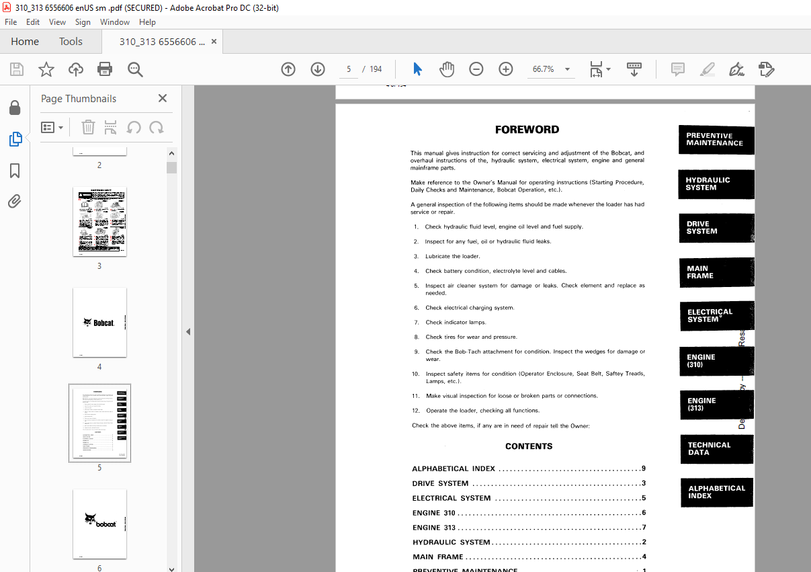Viewport: 811px width, 572px height.
Task: Go to previous page arrow
Action: [x=288, y=69]
